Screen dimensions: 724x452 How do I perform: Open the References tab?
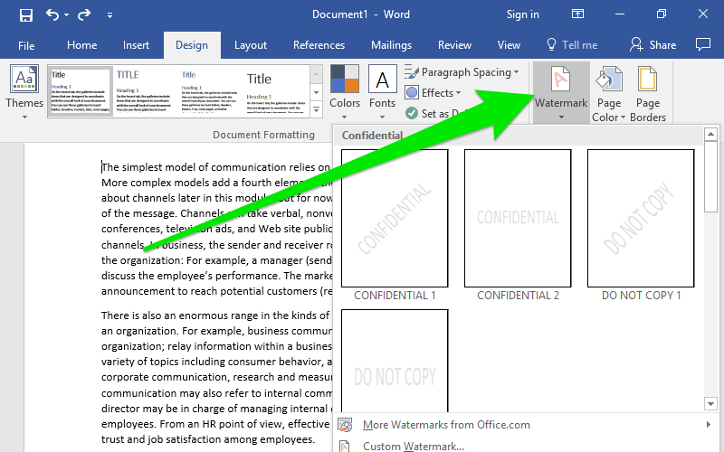[319, 45]
